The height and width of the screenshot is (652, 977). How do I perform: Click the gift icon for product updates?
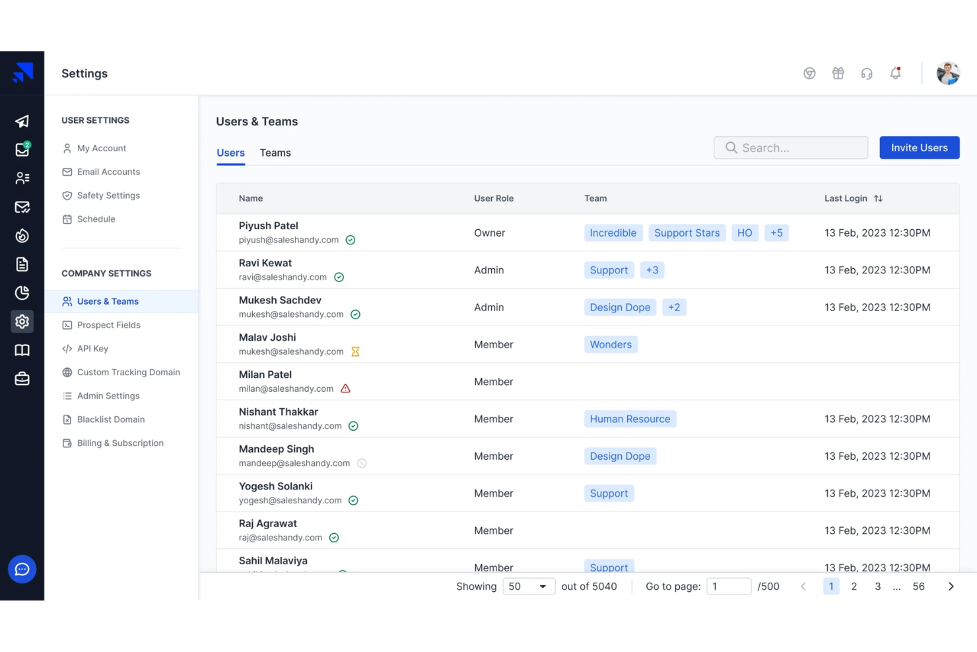click(x=838, y=73)
